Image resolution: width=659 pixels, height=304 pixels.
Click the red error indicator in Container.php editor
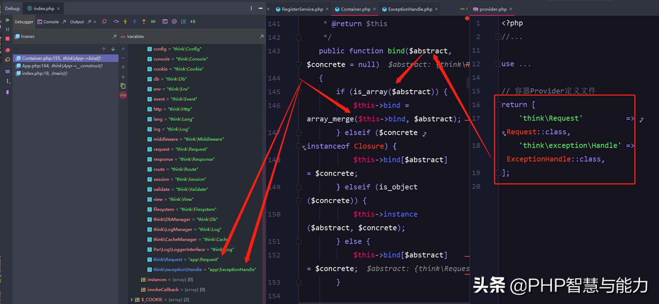tap(467, 18)
